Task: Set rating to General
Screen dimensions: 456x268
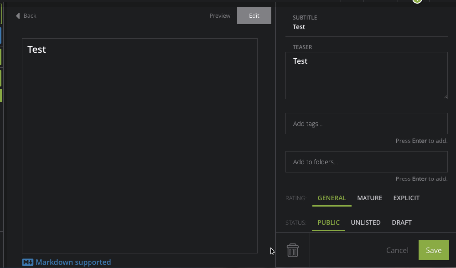Action: click(x=332, y=198)
